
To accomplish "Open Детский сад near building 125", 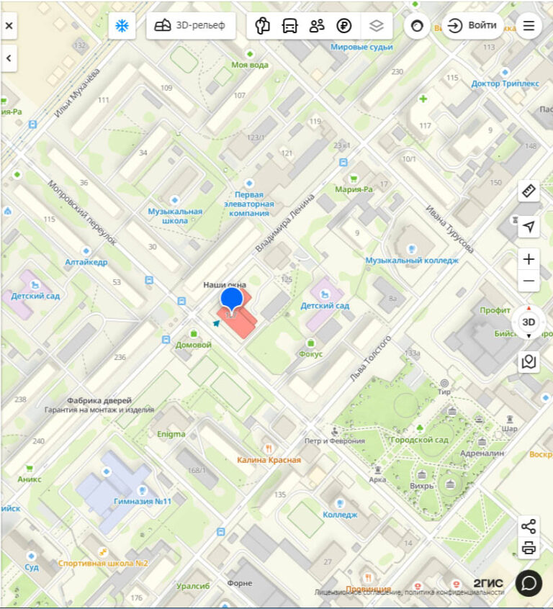I will coord(325,305).
